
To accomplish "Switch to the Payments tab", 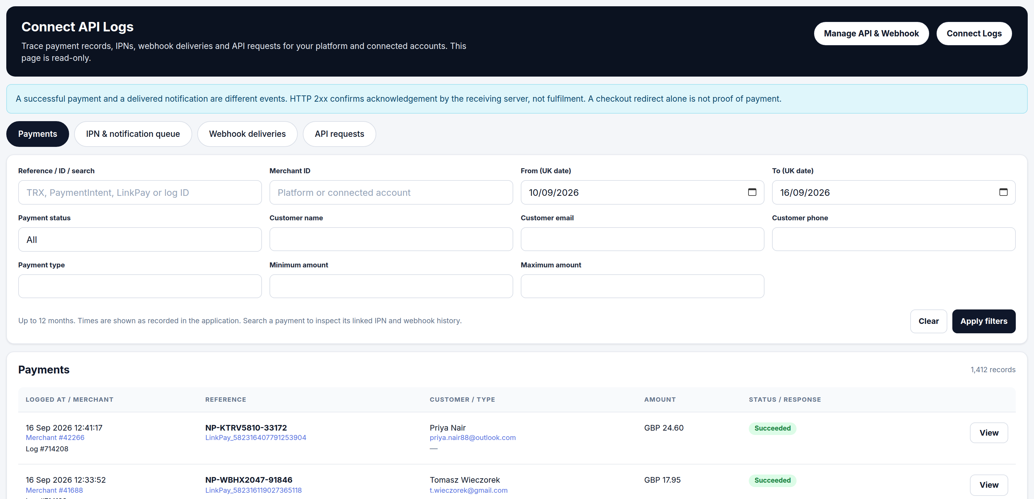I will (x=37, y=134).
